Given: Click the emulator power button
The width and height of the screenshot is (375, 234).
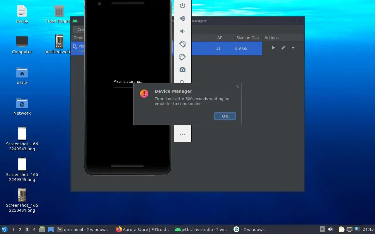Looking at the screenshot, I should pyautogui.click(x=183, y=6).
